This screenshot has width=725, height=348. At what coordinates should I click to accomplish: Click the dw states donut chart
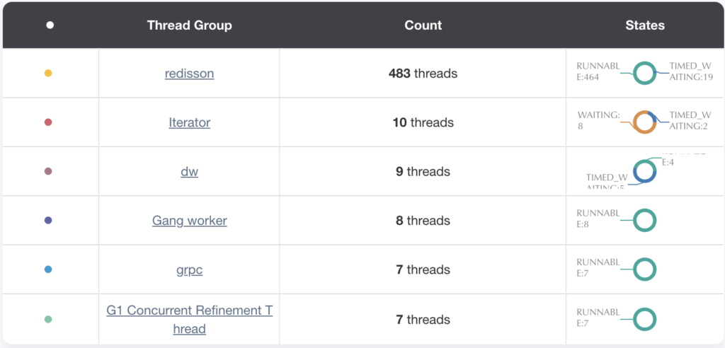644,170
